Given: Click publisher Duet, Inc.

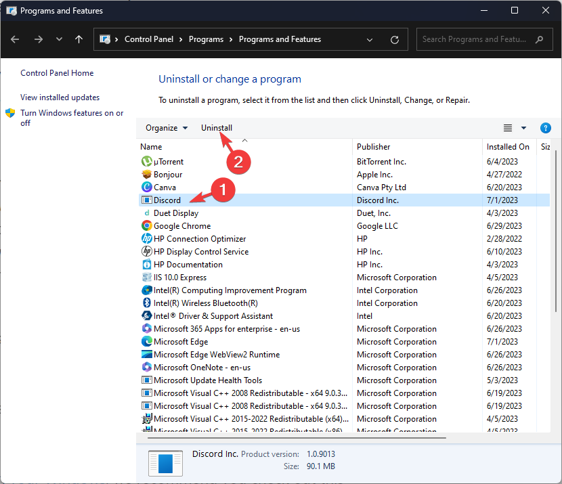Looking at the screenshot, I should (x=374, y=213).
